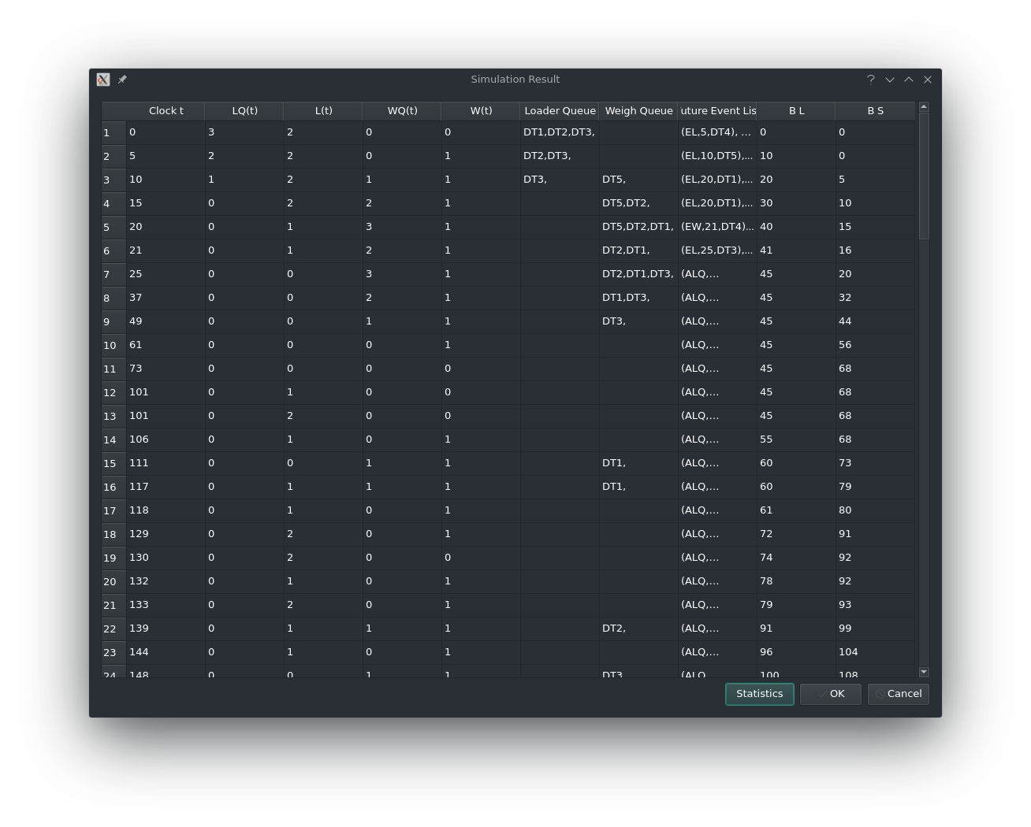
Task: Select row header 5
Action: (114, 227)
